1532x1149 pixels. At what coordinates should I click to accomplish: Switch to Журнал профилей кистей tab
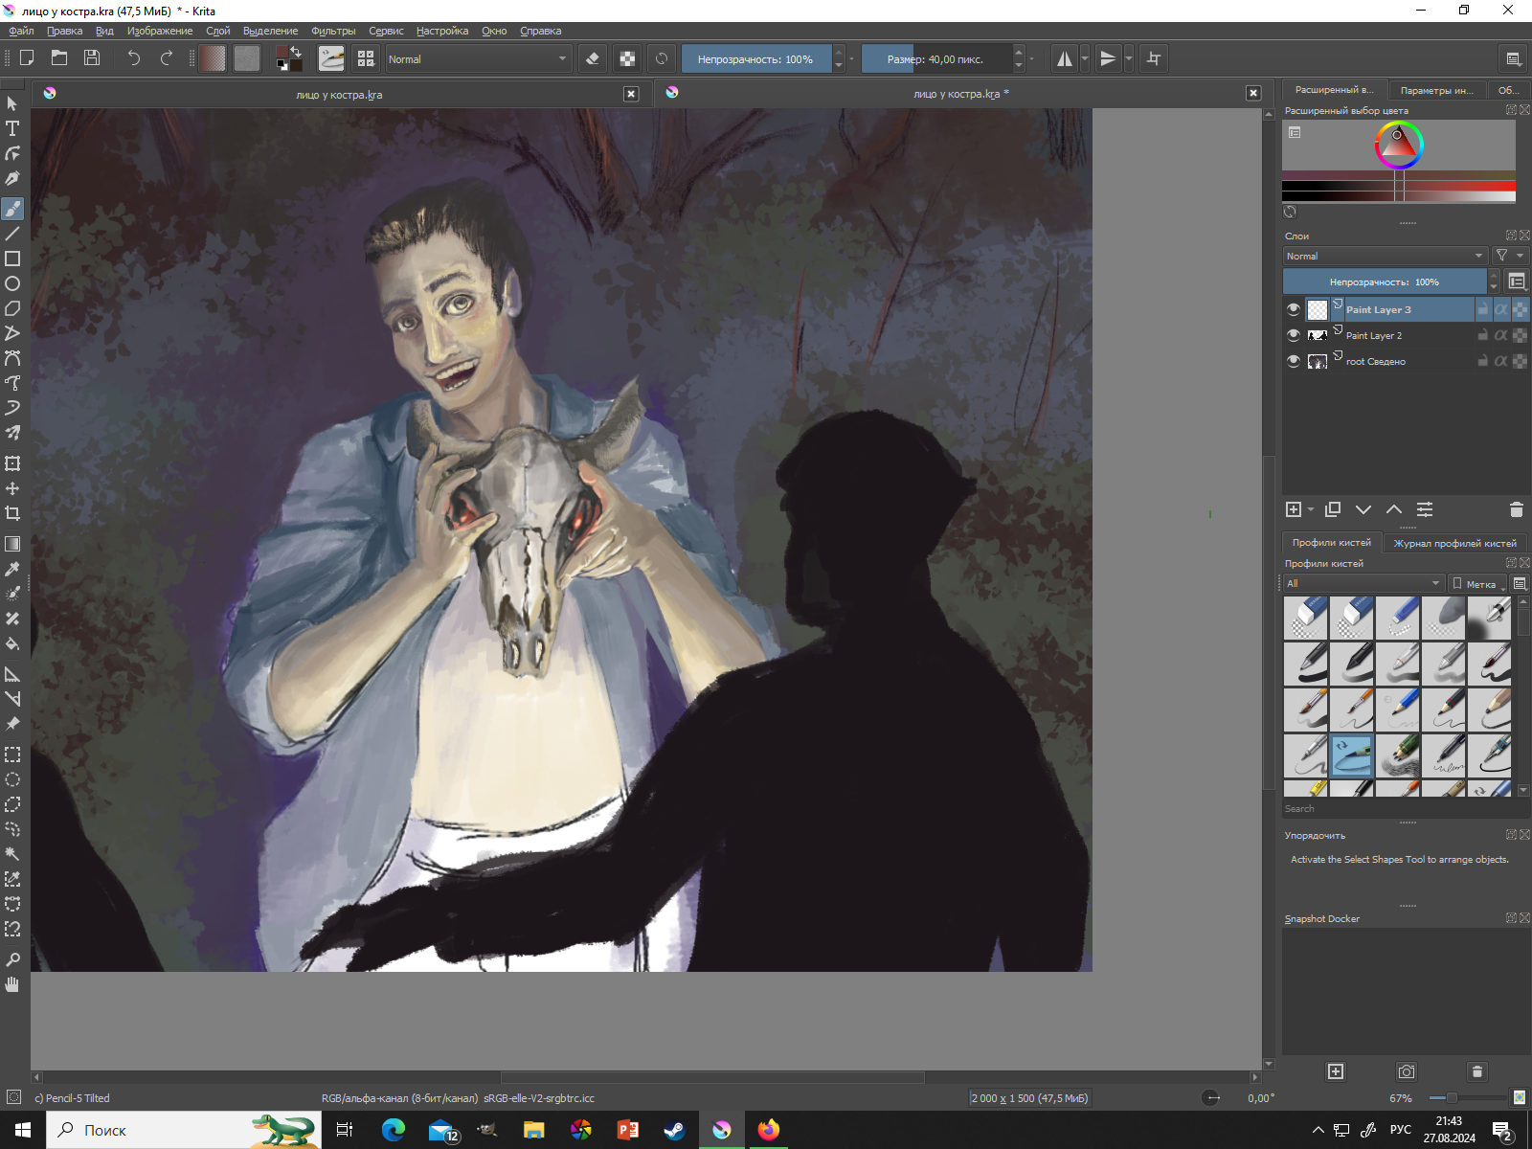pos(1453,543)
